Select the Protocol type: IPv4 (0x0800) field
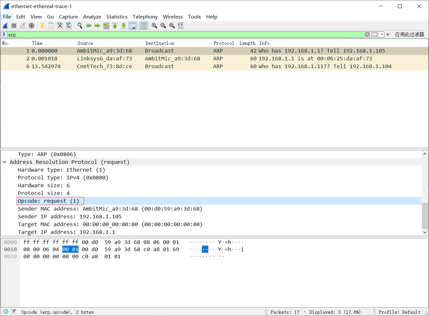The width and height of the screenshot is (429, 316). pyautogui.click(x=63, y=177)
